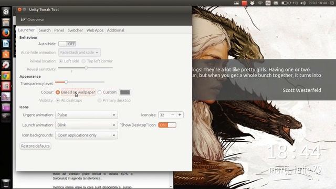Open date and time 29 iul 18:44
This screenshot has height=189, width=336.
pos(318,3)
